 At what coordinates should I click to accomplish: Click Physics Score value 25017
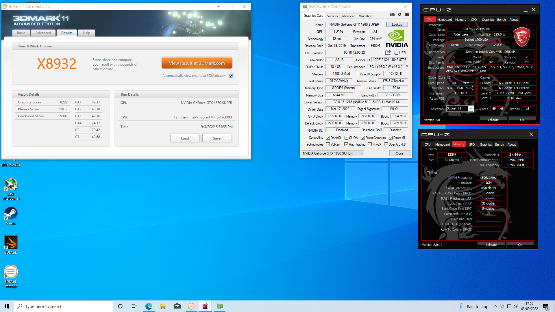coord(63,109)
